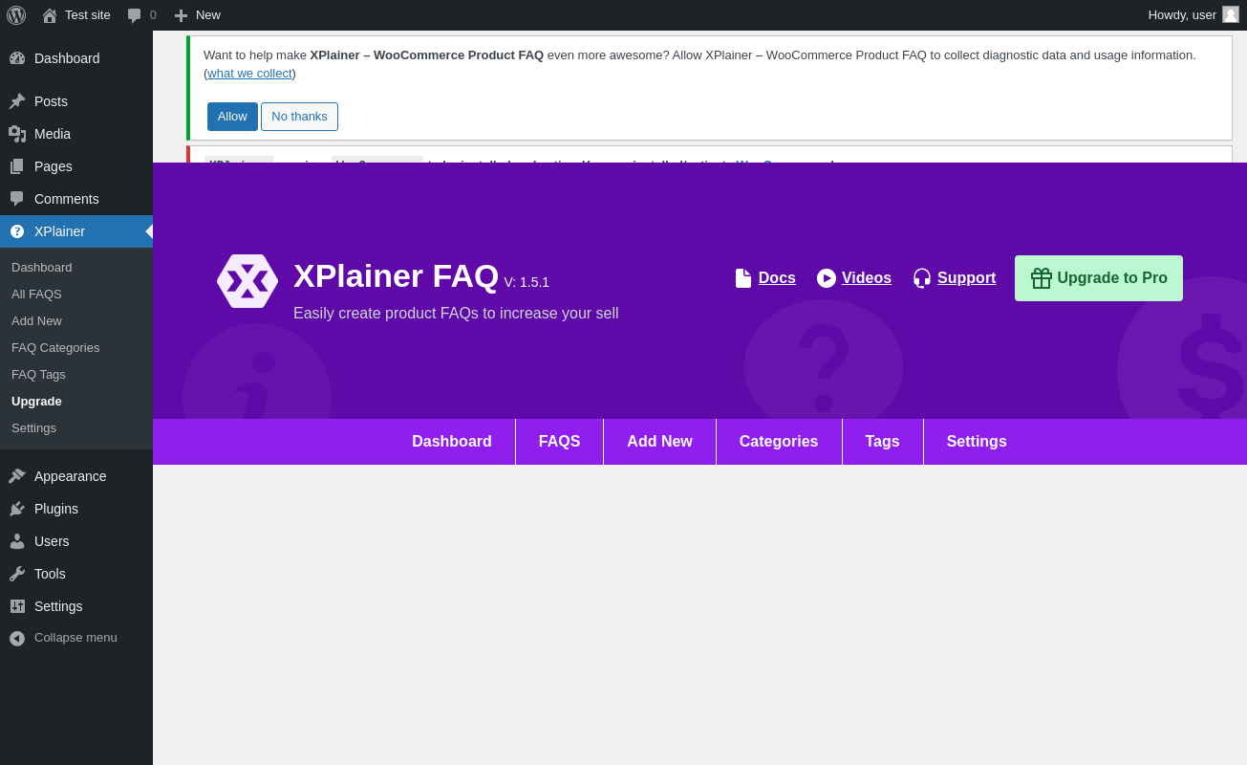
Task: Click the 'Easily create product FAQs' tagline
Action: click(456, 314)
